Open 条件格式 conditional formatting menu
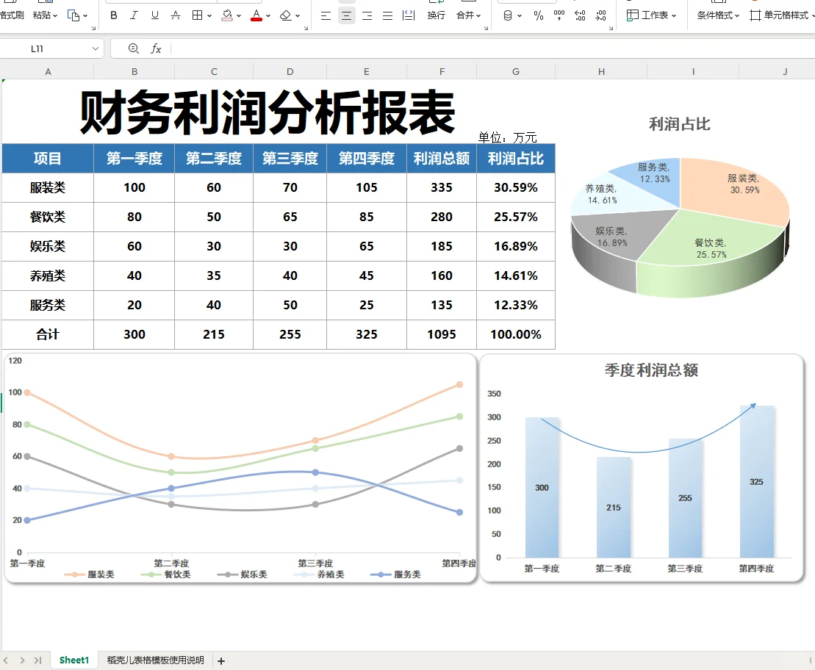 click(x=718, y=15)
